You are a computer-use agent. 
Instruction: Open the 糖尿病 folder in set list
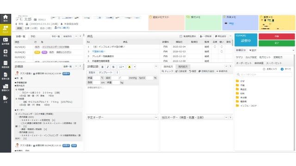tap(241, 101)
